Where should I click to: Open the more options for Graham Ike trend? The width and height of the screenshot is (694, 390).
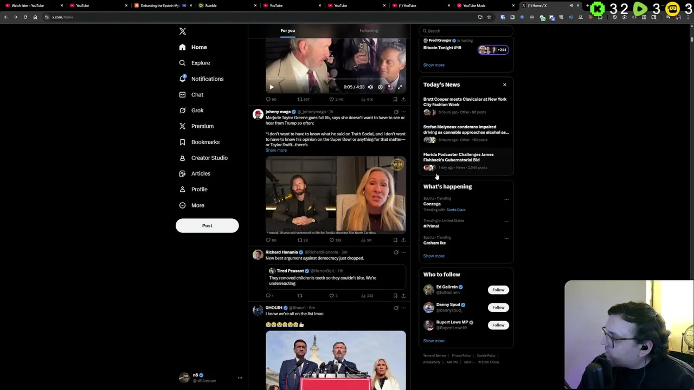coord(506,238)
